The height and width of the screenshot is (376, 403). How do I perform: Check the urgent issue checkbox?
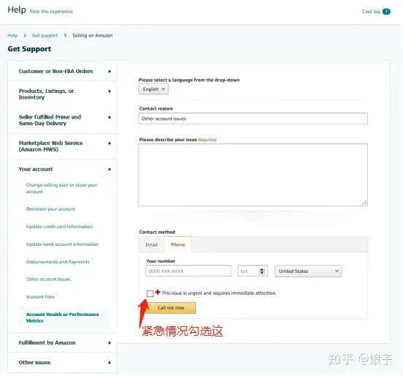(150, 293)
